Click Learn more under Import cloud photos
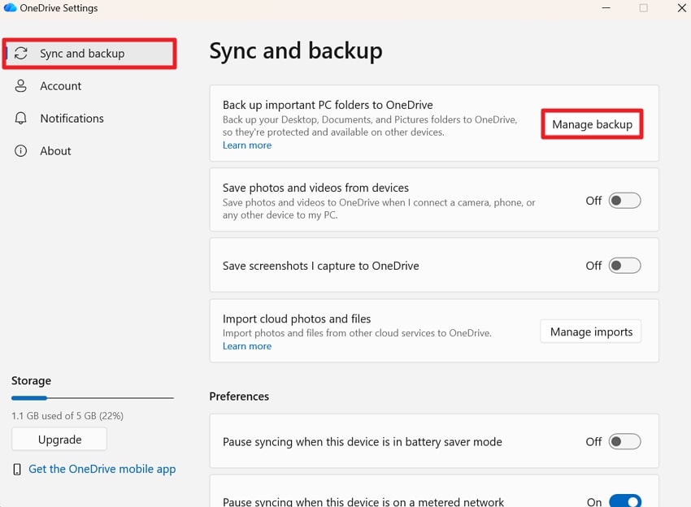 (246, 346)
